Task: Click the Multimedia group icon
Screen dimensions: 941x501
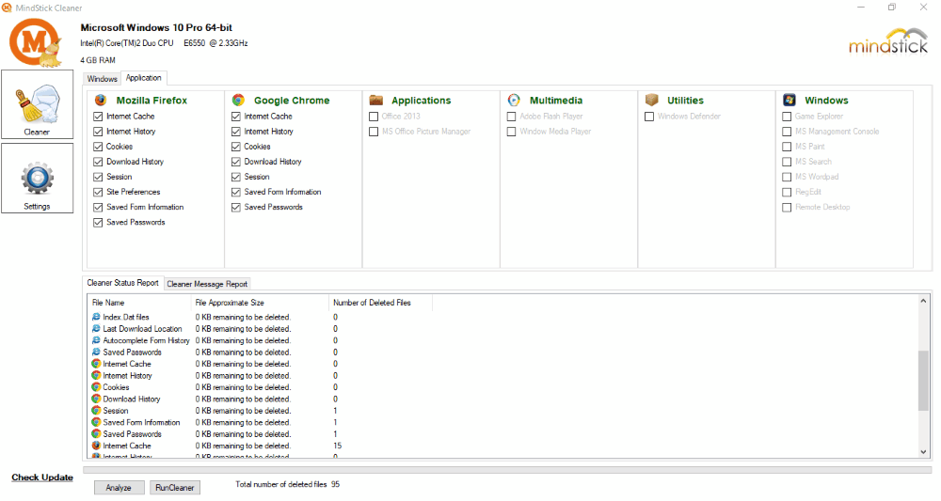Action: pos(514,100)
